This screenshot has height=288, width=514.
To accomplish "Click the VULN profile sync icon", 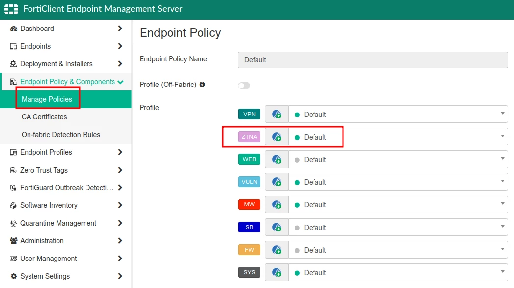I will [277, 182].
